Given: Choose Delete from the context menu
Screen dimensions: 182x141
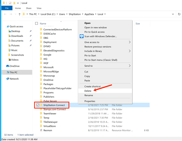Looking at the screenshot, I should pos(88,91).
